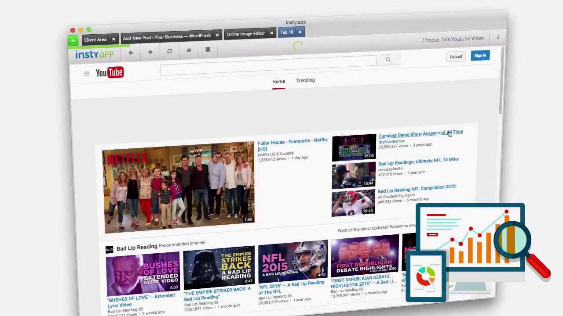Image resolution: width=563 pixels, height=316 pixels.
Task: Open the Funniest Game Show Answers thumbnail
Action: [x=355, y=147]
